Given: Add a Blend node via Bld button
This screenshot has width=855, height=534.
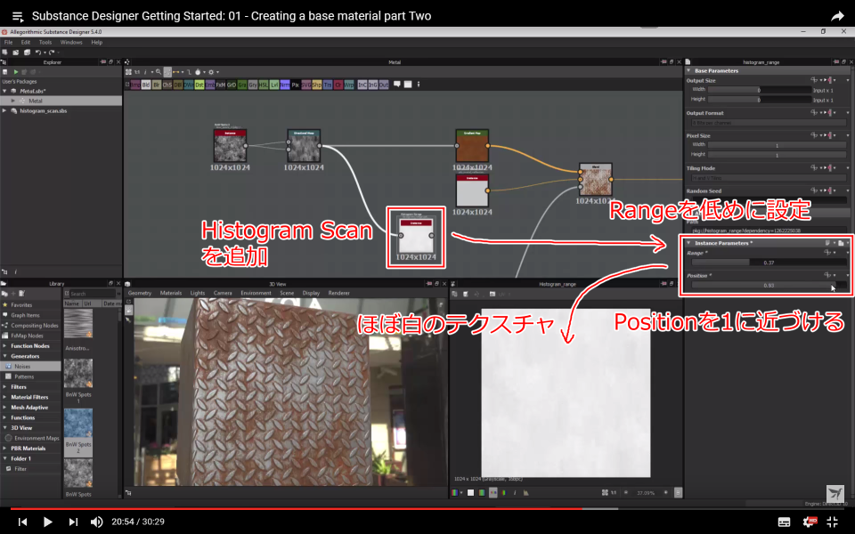Looking at the screenshot, I should click(146, 85).
